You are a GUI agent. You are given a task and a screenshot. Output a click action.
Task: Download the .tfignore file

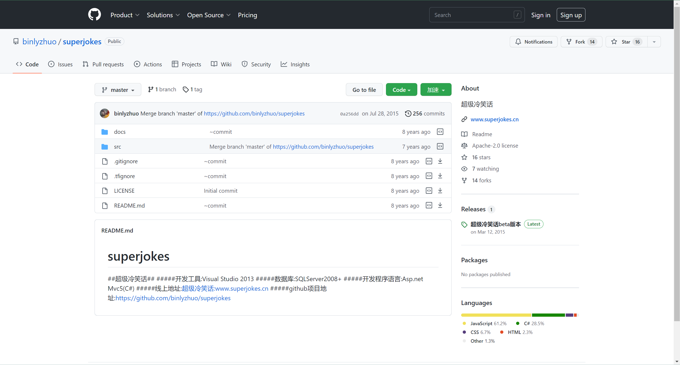coord(440,176)
